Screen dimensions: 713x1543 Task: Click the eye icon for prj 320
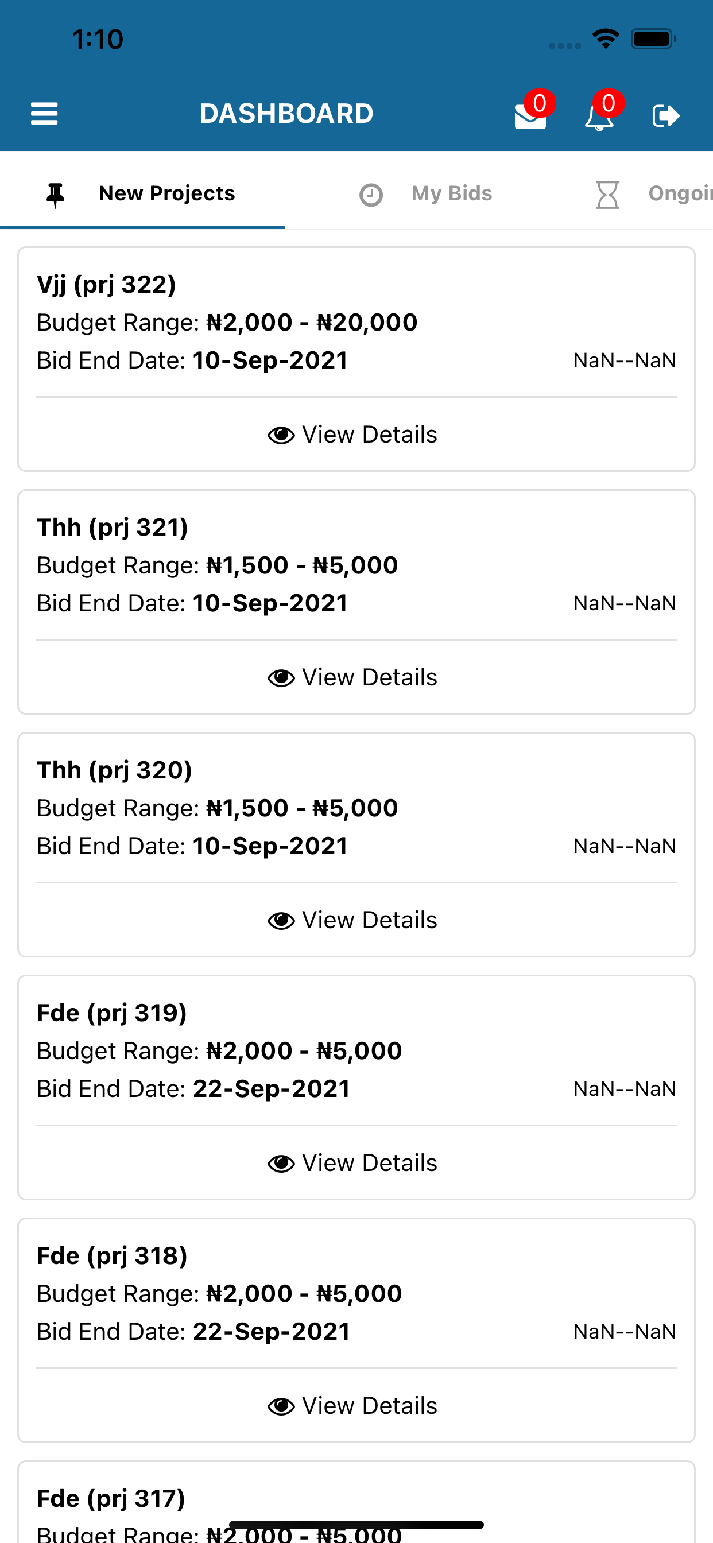281,921
